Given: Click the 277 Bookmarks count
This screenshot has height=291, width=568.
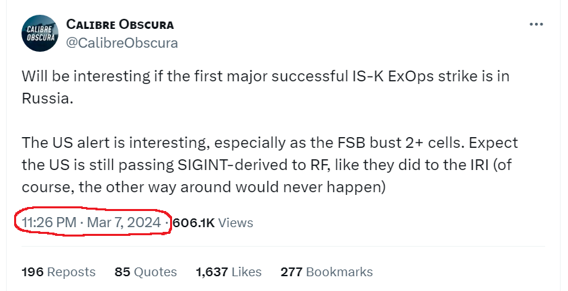Looking at the screenshot, I should [327, 272].
